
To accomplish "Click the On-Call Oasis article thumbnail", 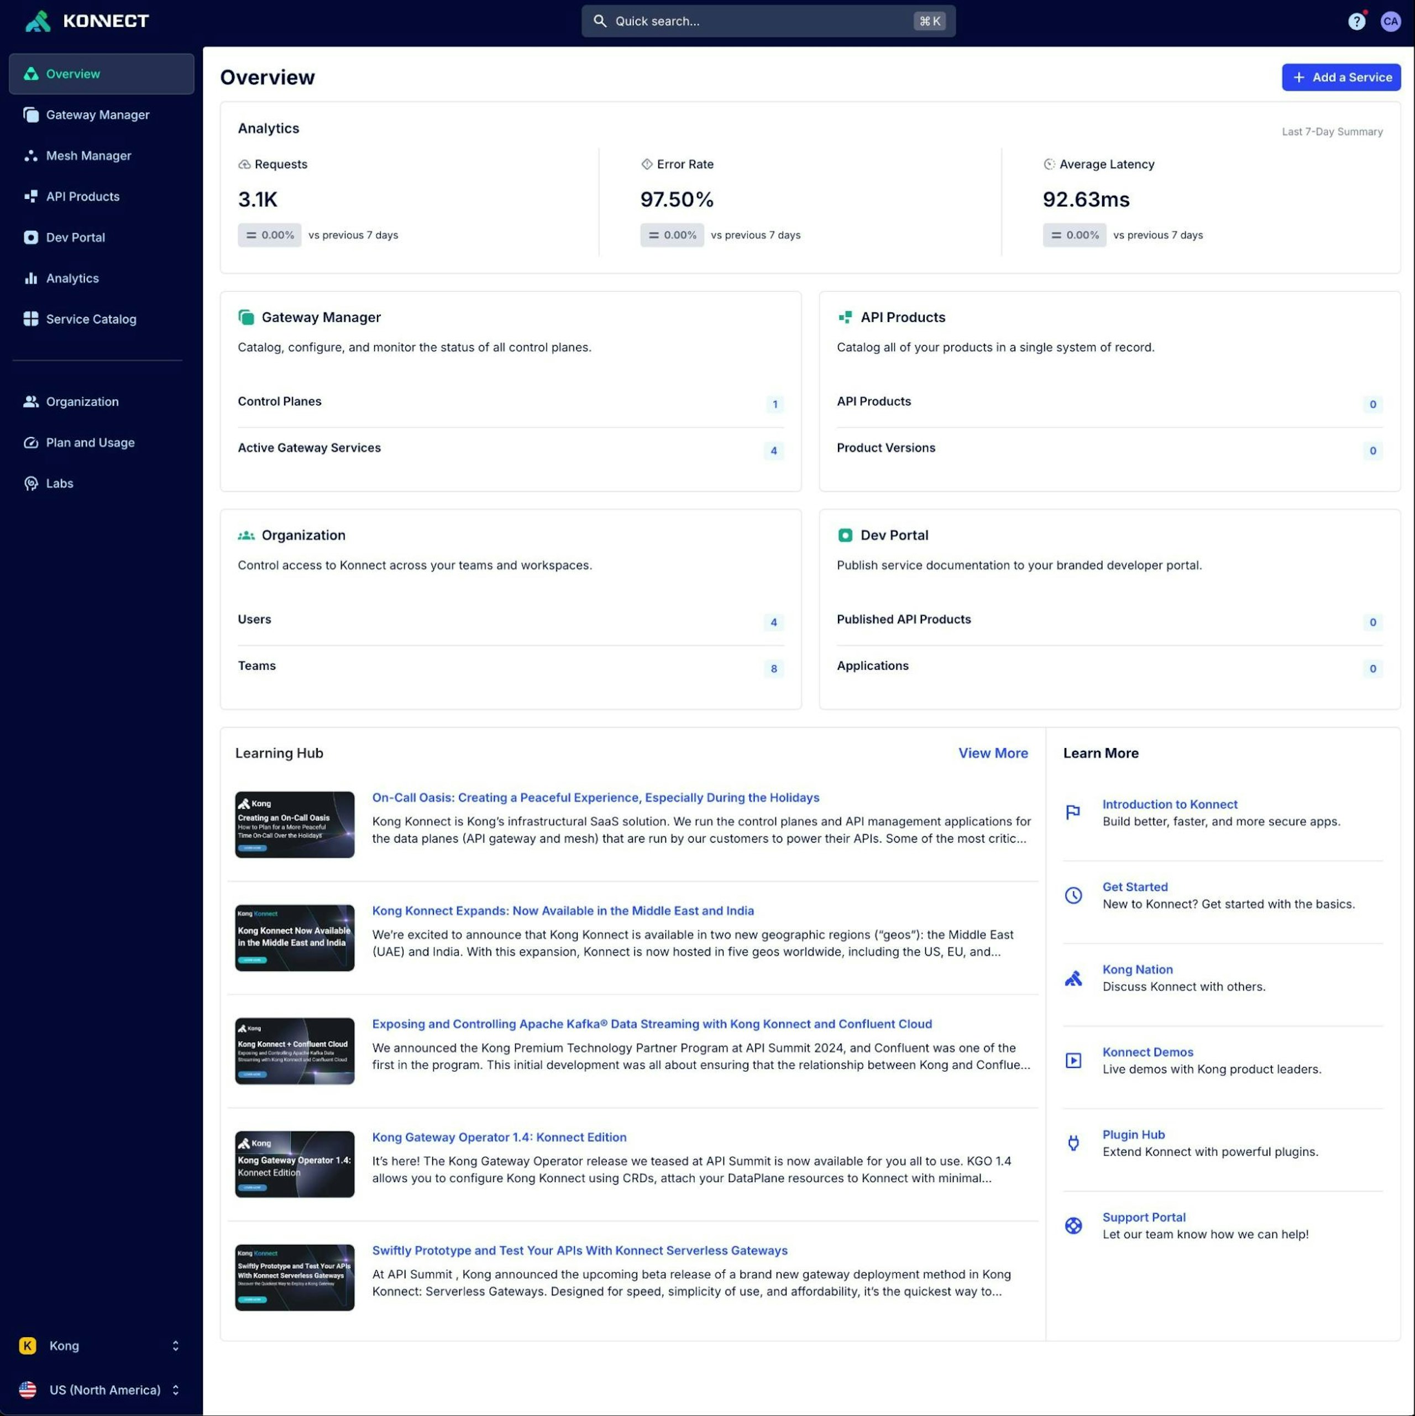I will 295,824.
